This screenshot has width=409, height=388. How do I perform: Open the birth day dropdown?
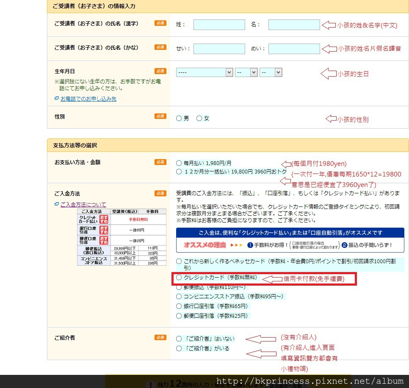click(271, 72)
